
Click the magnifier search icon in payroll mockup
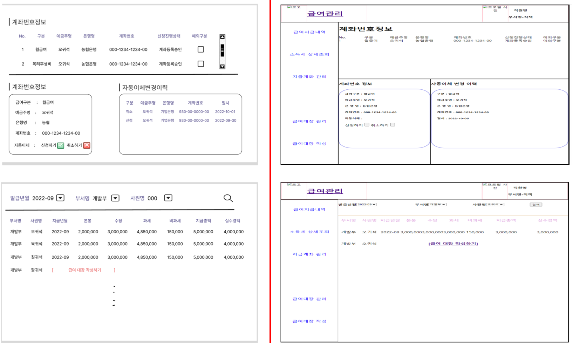[x=228, y=198]
